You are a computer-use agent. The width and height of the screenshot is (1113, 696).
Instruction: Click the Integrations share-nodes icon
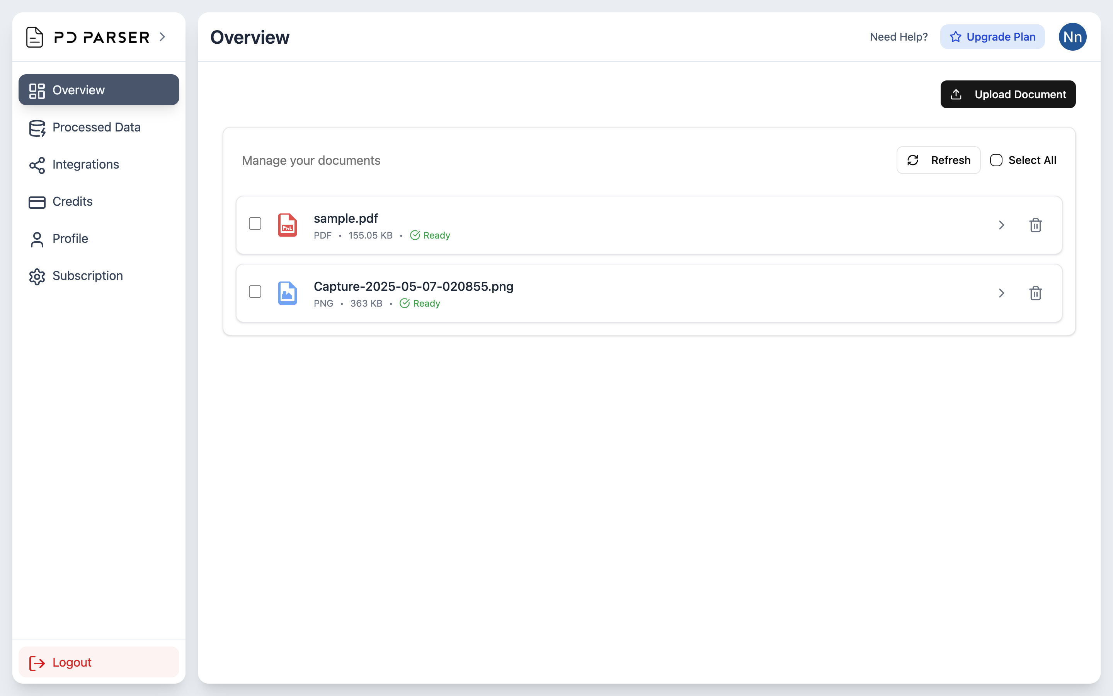click(37, 165)
